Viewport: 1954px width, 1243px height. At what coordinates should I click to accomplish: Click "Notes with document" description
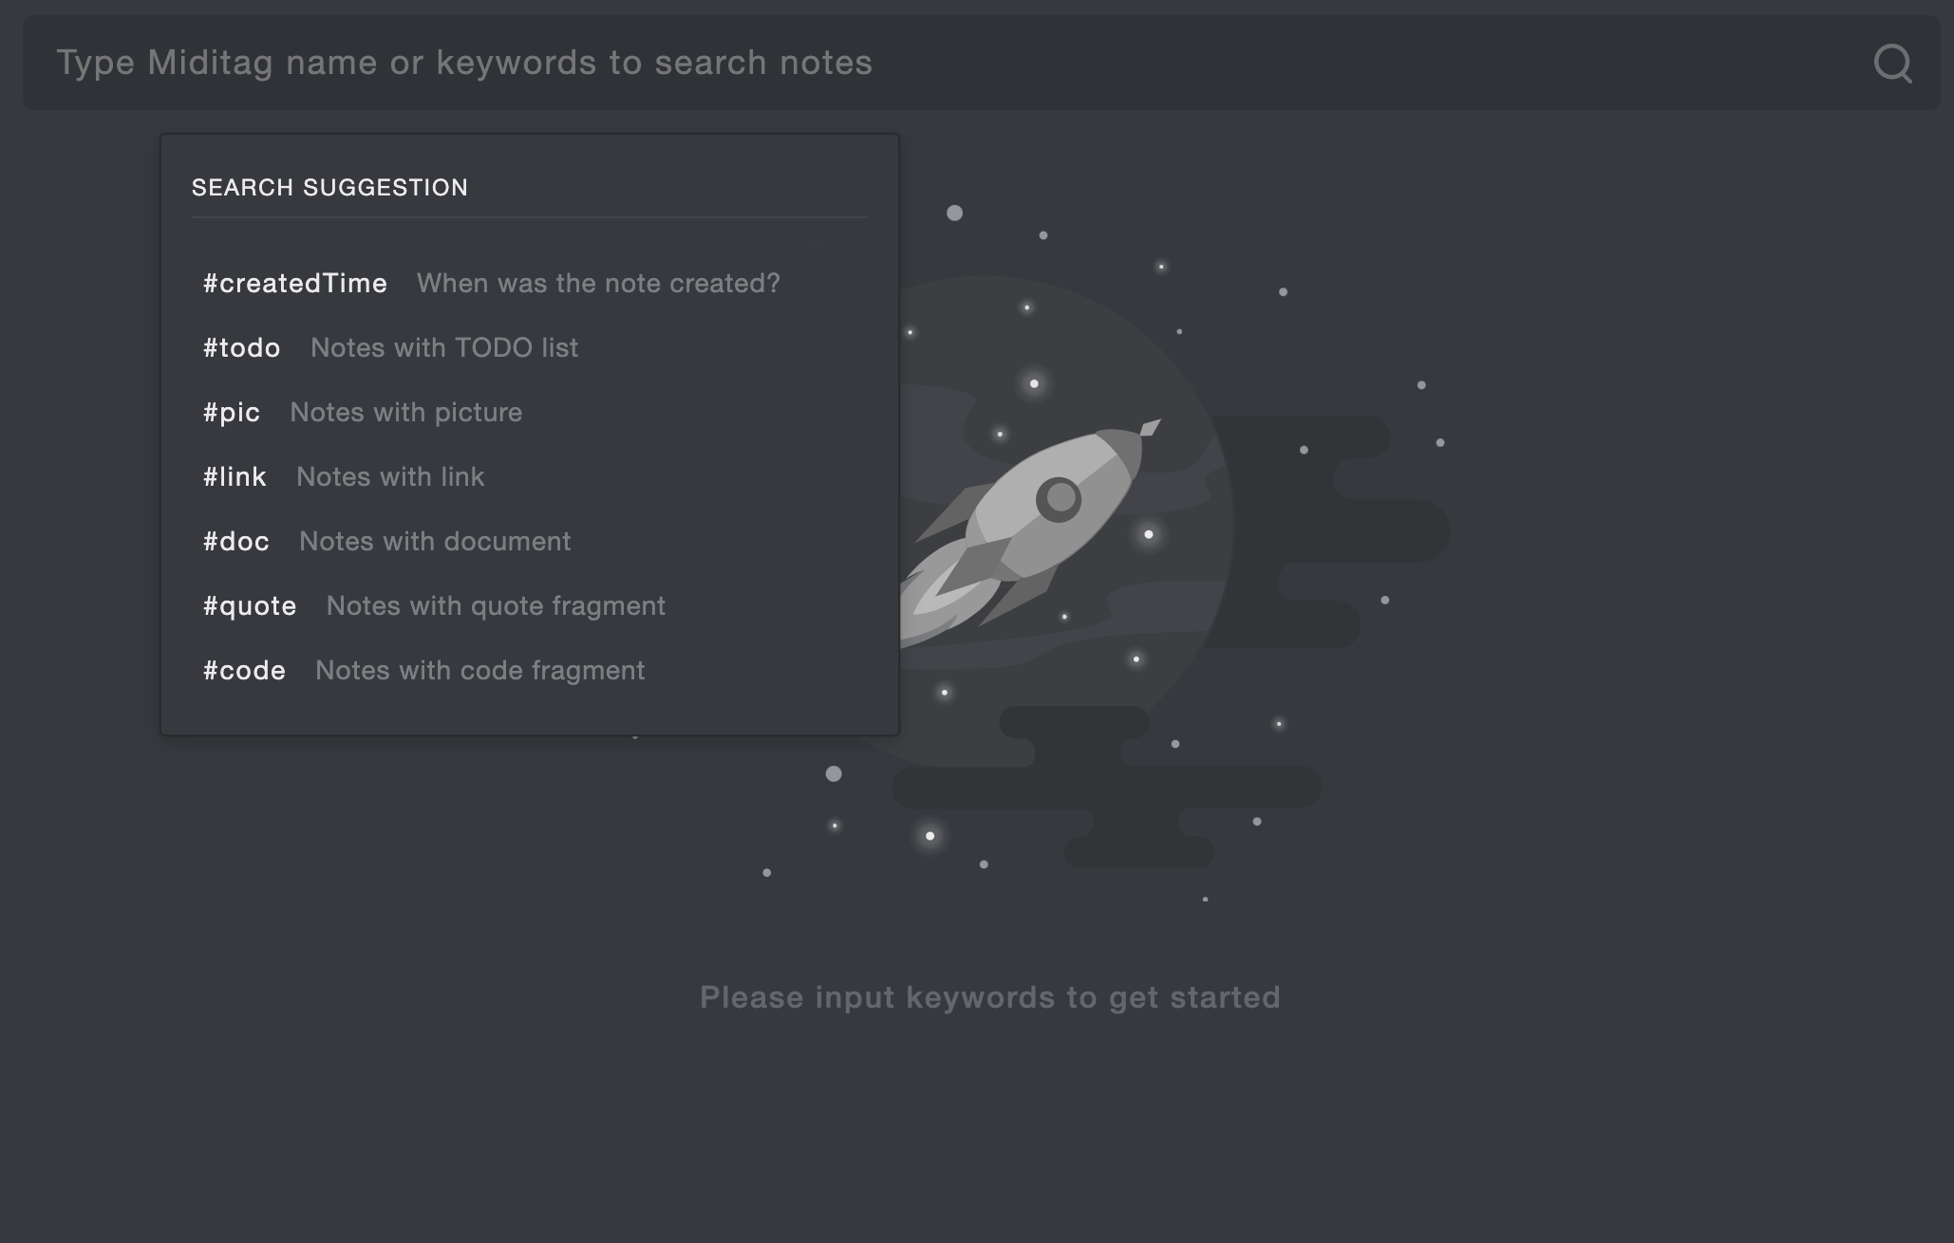coord(435,541)
